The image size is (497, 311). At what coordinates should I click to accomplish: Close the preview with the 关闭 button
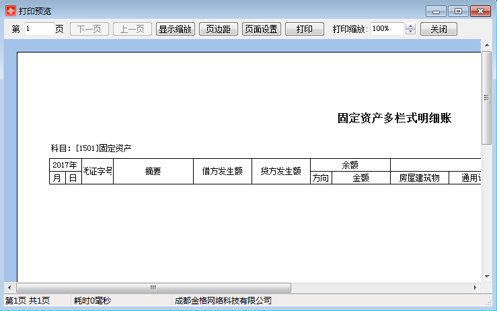[438, 29]
